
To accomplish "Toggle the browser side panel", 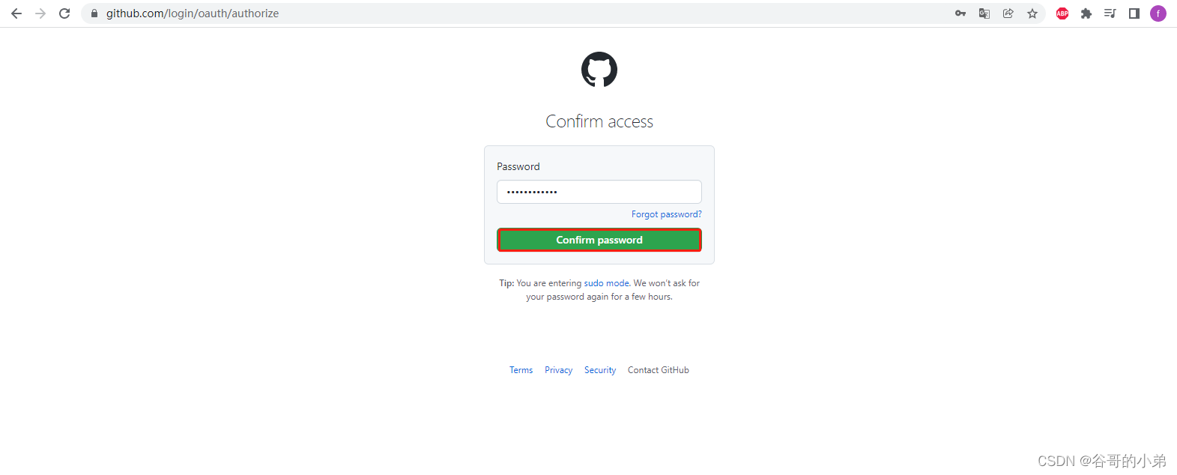I will point(1134,13).
